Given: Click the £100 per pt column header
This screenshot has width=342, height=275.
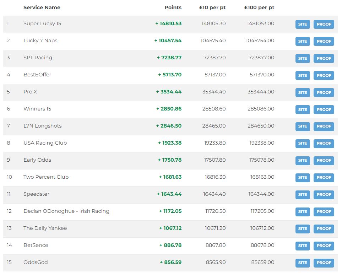Looking at the screenshot, I should [259, 7].
